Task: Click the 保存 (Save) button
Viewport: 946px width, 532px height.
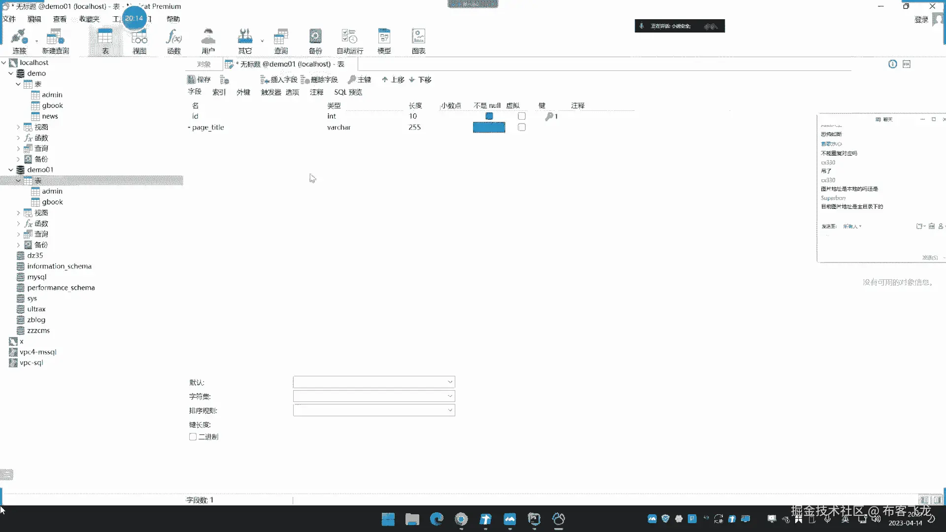Action: point(199,80)
